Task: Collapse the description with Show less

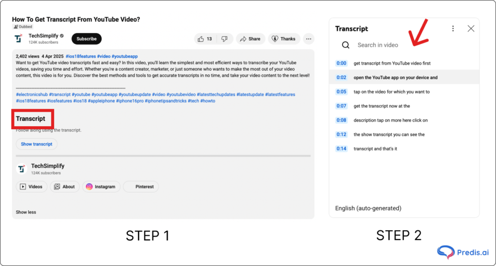Action: [x=26, y=212]
